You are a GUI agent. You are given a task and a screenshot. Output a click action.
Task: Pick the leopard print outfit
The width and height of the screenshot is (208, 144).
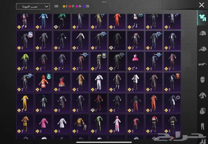point(80,81)
